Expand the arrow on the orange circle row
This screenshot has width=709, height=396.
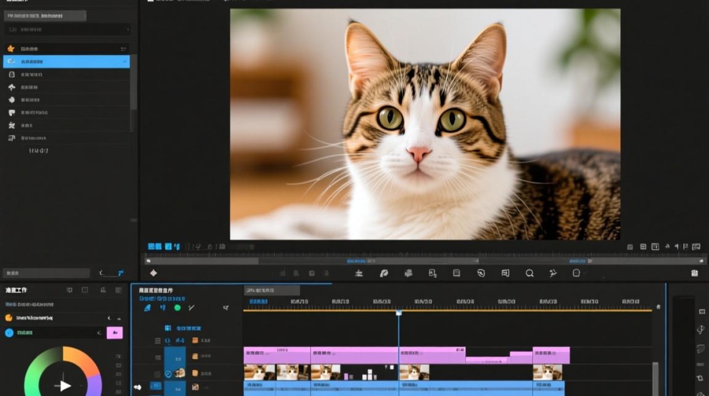(109, 318)
